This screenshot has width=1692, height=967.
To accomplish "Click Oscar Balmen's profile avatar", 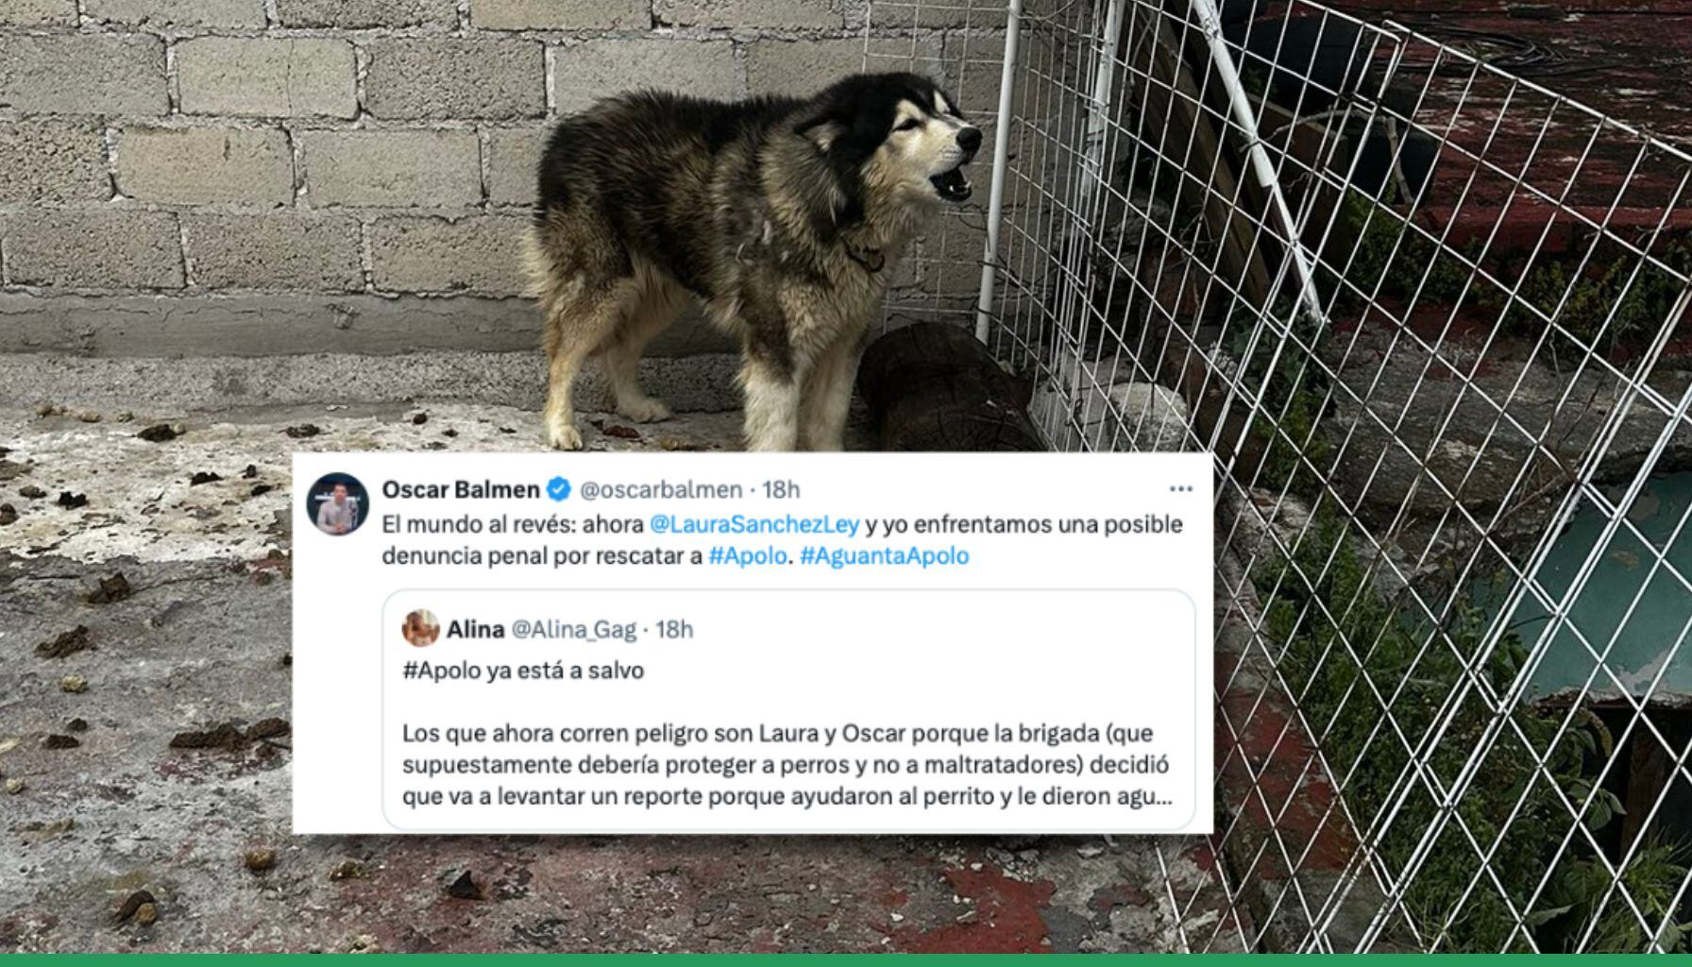I will pyautogui.click(x=338, y=505).
